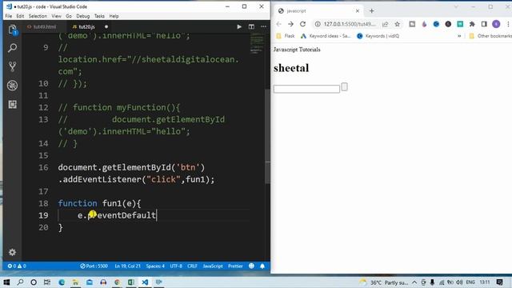Image resolution: width=512 pixels, height=288 pixels.
Task: Open the Edit menu in VS Code
Action: tap(20, 16)
